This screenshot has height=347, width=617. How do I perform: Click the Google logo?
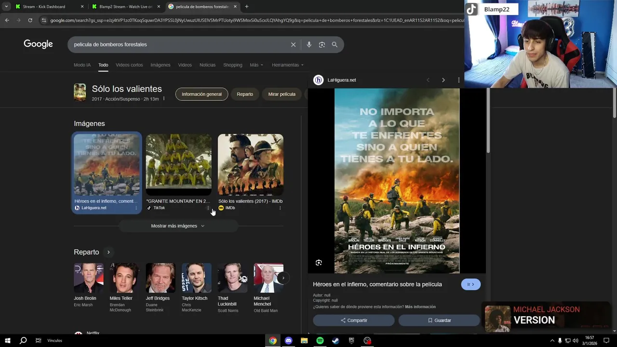38,44
